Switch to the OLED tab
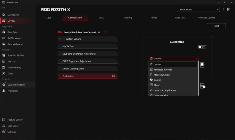The width and height of the screenshot is (235, 140). (101, 18)
